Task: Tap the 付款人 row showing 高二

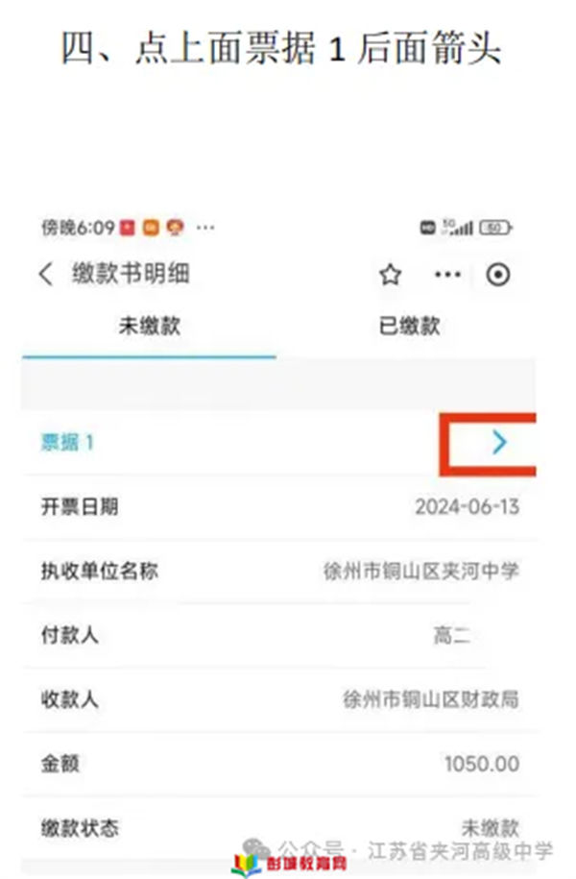Action: 280,636
